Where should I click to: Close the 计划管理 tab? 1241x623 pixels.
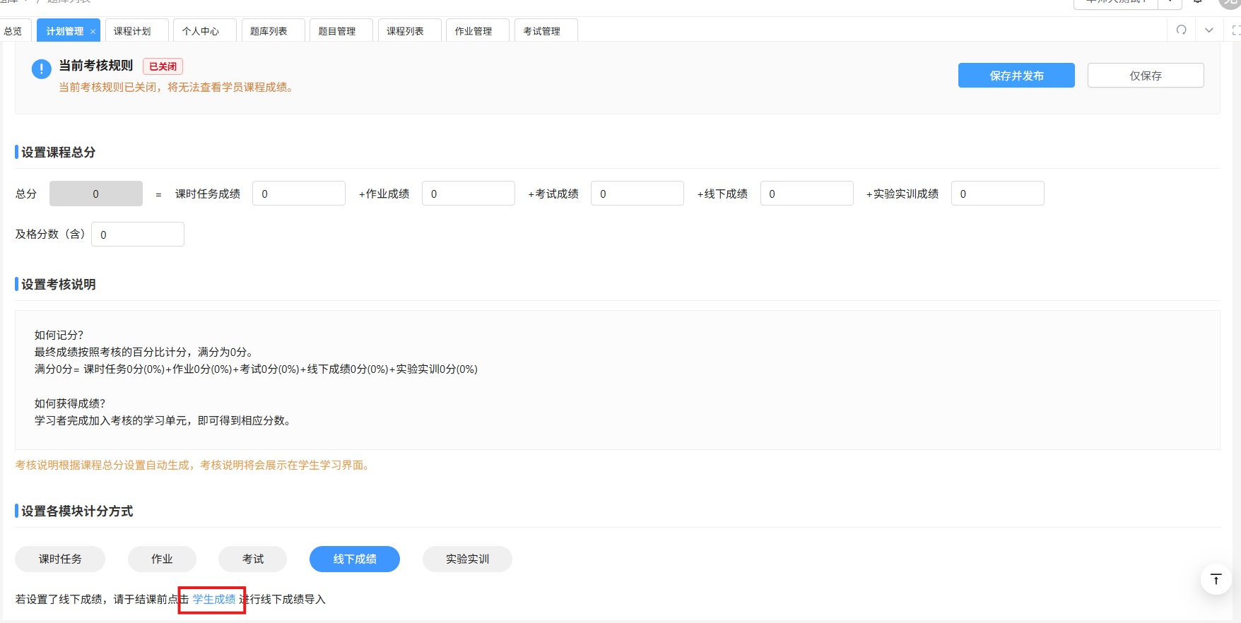(93, 32)
